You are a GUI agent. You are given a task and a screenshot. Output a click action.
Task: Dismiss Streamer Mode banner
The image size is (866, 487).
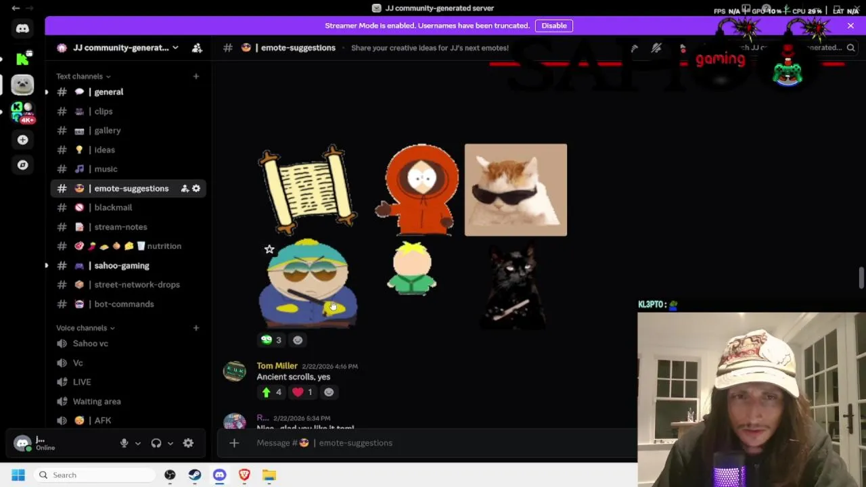click(850, 26)
